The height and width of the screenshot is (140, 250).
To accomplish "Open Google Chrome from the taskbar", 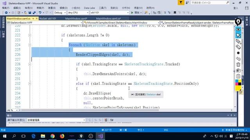I will [52, 136].
